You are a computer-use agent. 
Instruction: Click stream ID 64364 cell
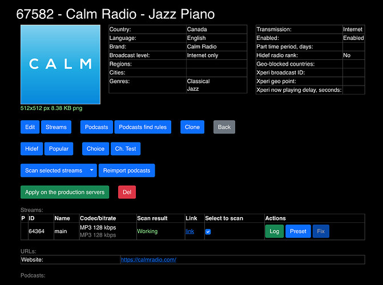point(41,231)
